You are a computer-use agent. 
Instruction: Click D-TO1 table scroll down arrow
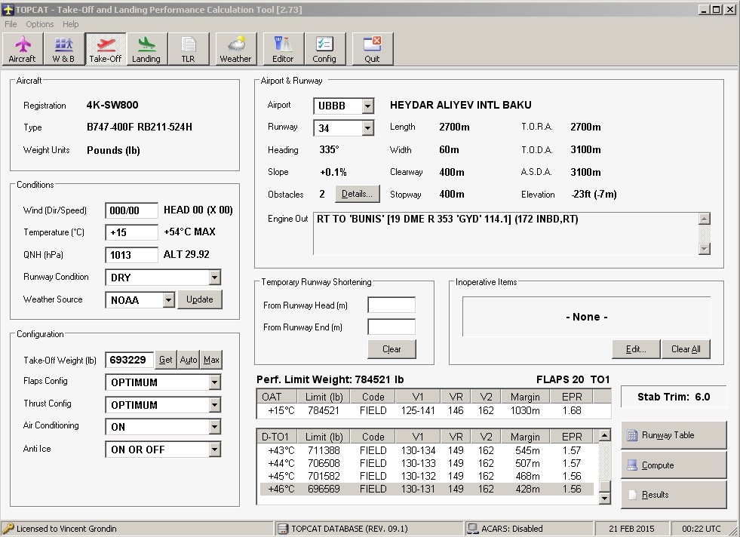(x=604, y=498)
